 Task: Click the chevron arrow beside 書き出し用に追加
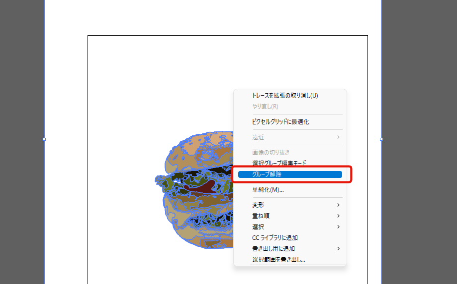coord(338,249)
